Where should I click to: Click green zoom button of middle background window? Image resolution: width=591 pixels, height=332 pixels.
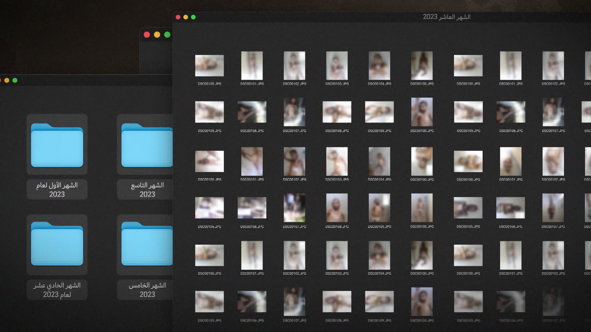[x=167, y=35]
